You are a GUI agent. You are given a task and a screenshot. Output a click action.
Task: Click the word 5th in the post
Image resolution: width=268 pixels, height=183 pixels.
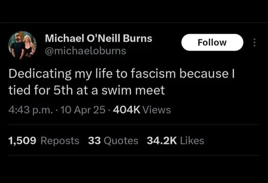coord(63,90)
